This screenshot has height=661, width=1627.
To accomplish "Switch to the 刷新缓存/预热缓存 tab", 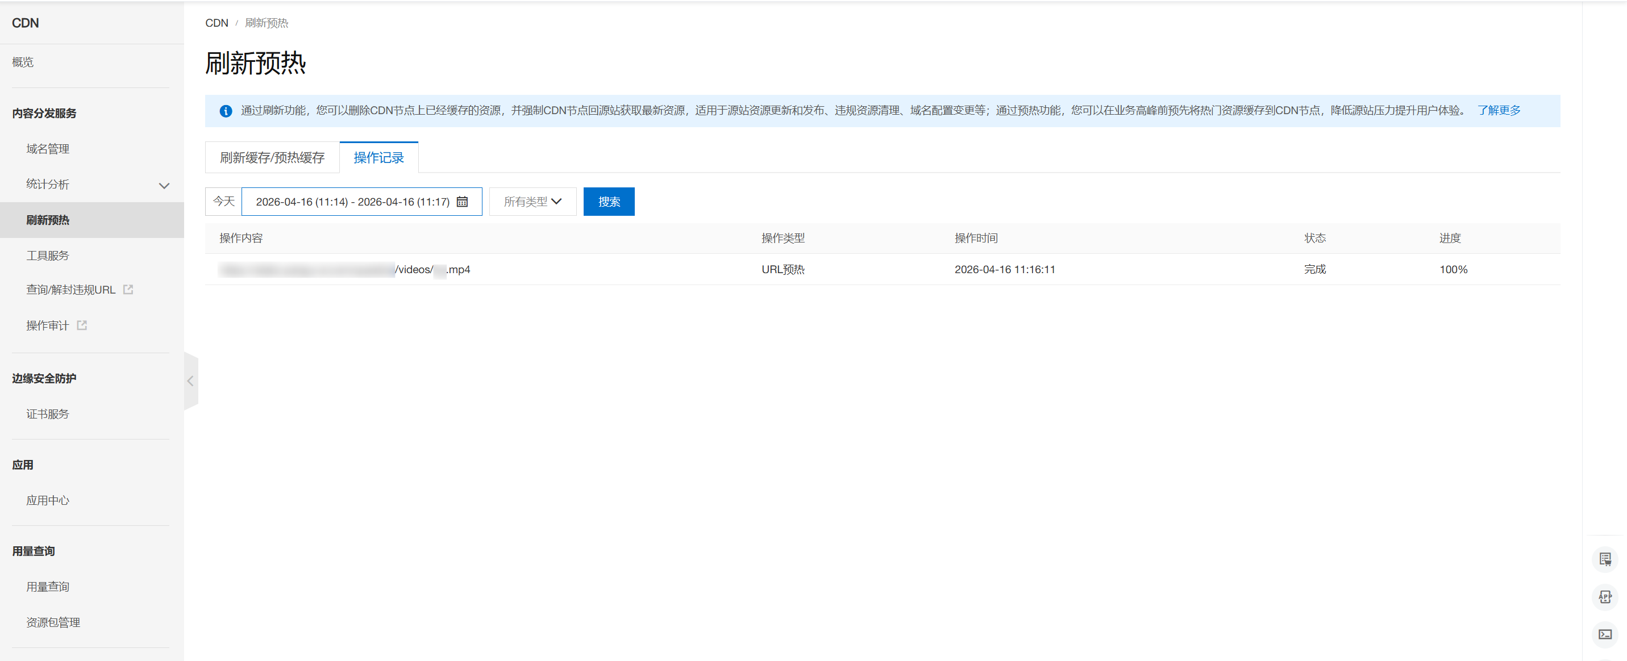I will coord(272,157).
